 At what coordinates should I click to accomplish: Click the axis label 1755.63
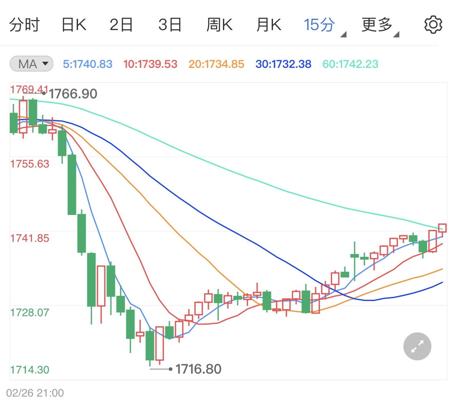coord(30,164)
